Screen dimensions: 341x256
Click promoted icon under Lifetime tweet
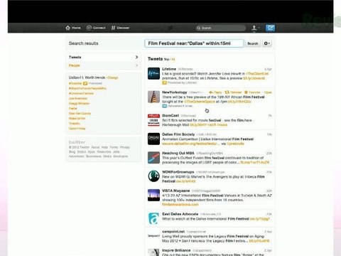(164, 82)
